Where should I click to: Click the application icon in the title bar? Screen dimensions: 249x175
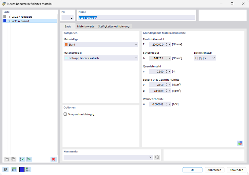(4, 4)
